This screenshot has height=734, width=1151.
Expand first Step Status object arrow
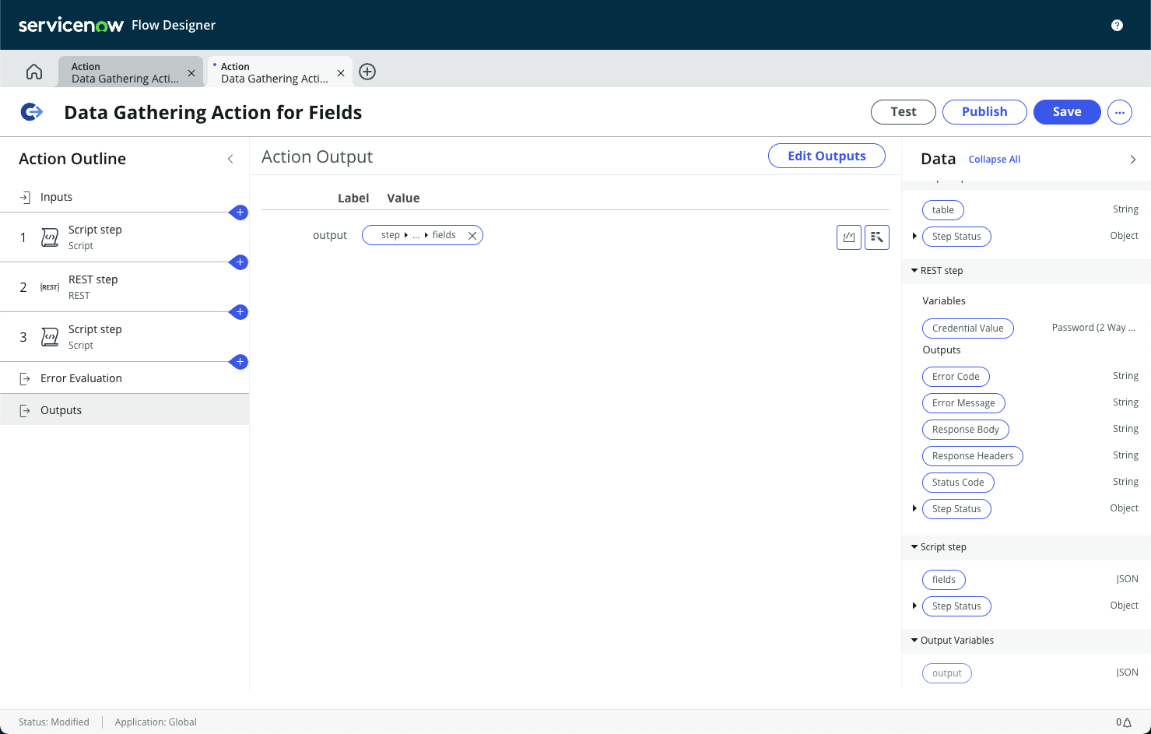(x=914, y=236)
